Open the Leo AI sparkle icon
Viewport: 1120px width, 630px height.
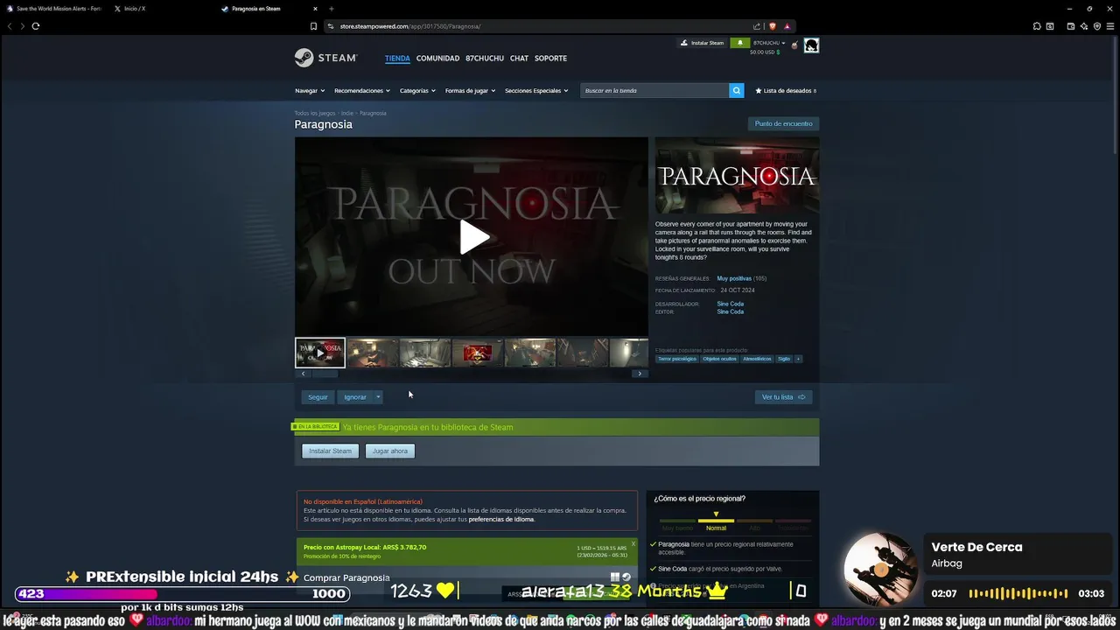click(1084, 26)
